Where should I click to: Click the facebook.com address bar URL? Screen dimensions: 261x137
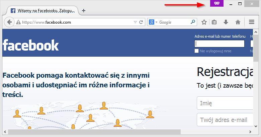[x=47, y=22]
